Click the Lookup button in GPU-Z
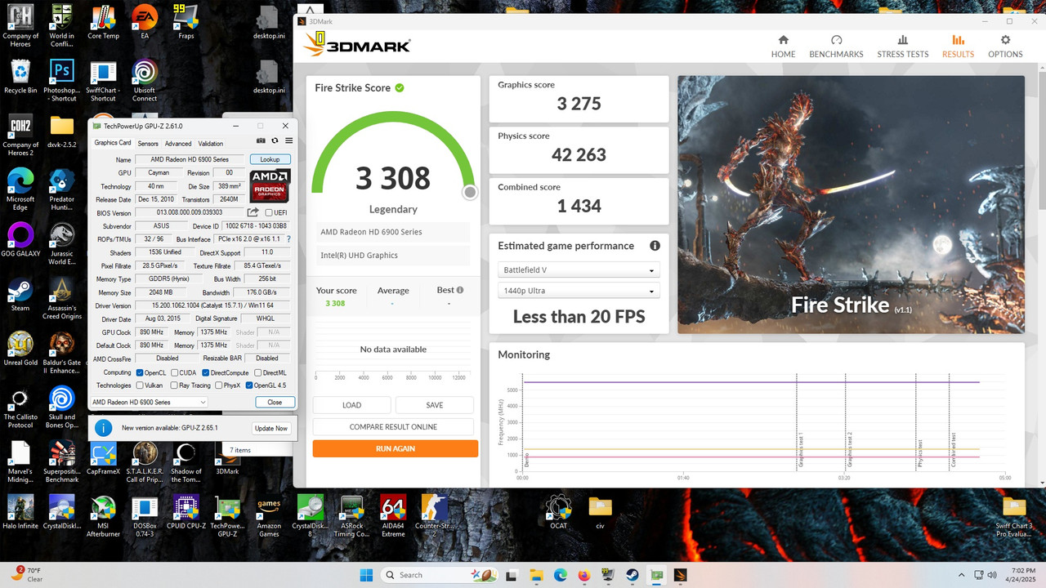Viewport: 1046px width, 588px height. point(270,159)
